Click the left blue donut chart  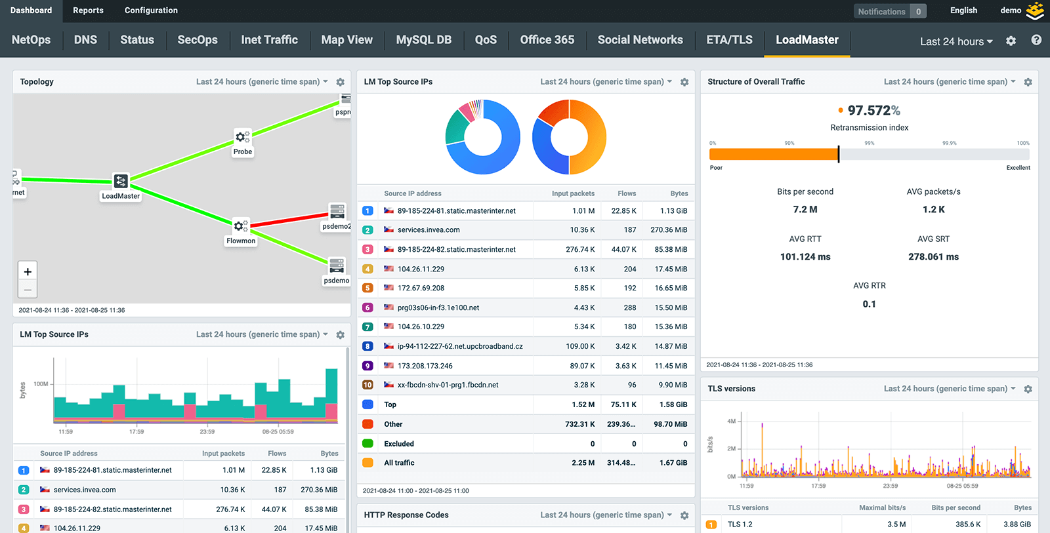[483, 137]
